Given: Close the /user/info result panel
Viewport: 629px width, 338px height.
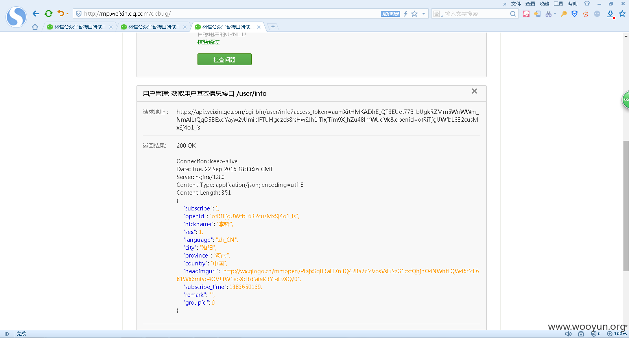Looking at the screenshot, I should (474, 91).
